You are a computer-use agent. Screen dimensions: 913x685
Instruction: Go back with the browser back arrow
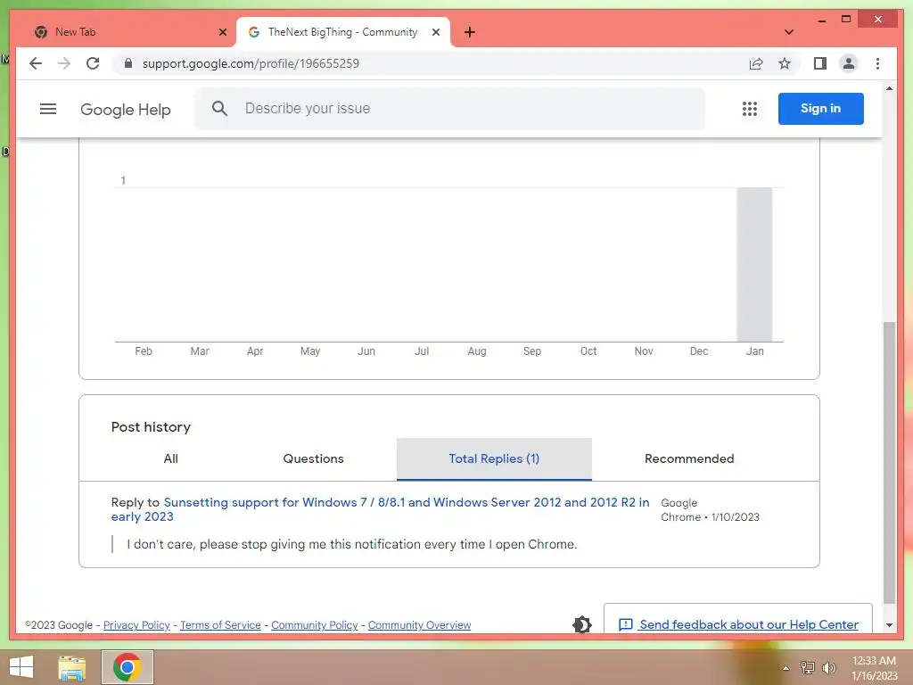coord(36,63)
